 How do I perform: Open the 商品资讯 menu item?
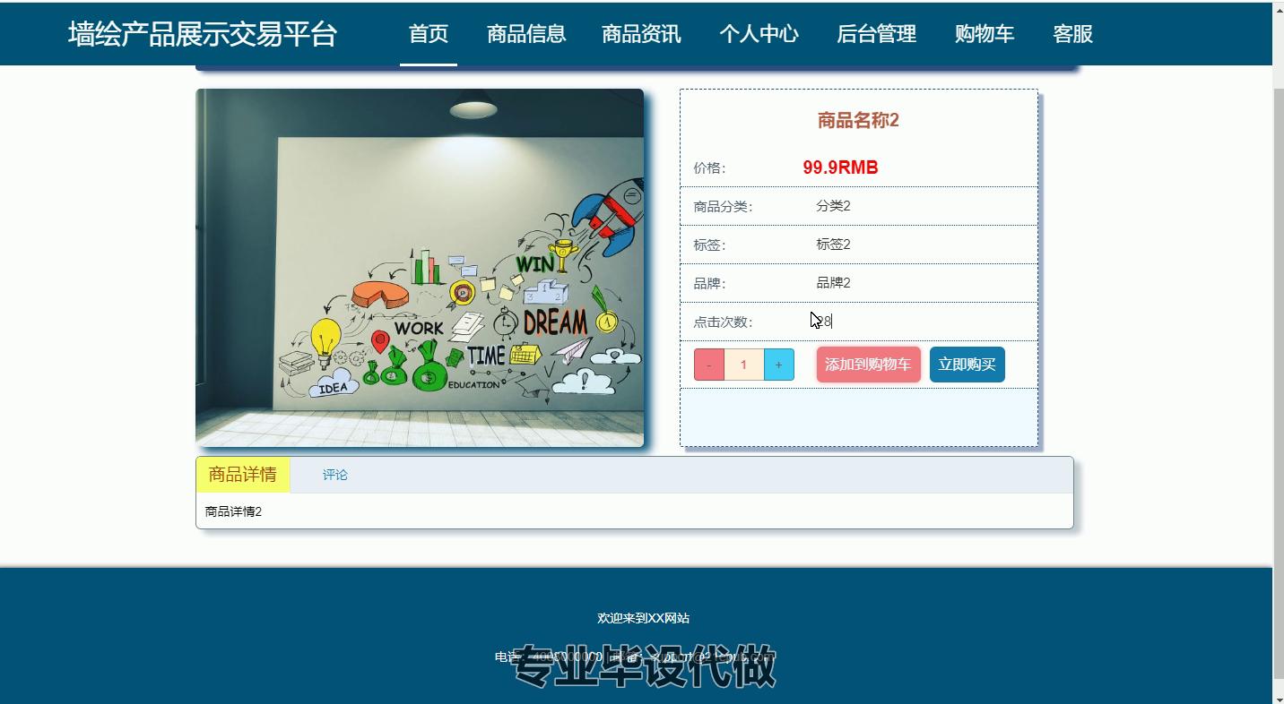point(641,34)
